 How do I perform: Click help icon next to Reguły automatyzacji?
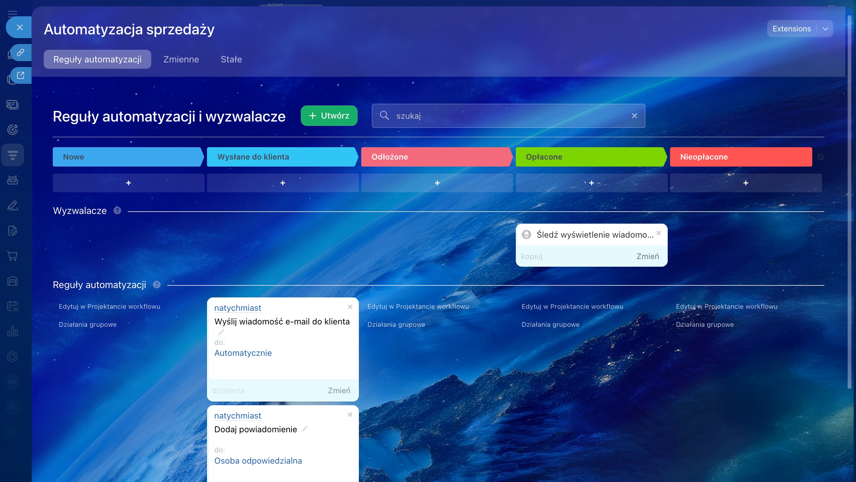click(x=157, y=284)
